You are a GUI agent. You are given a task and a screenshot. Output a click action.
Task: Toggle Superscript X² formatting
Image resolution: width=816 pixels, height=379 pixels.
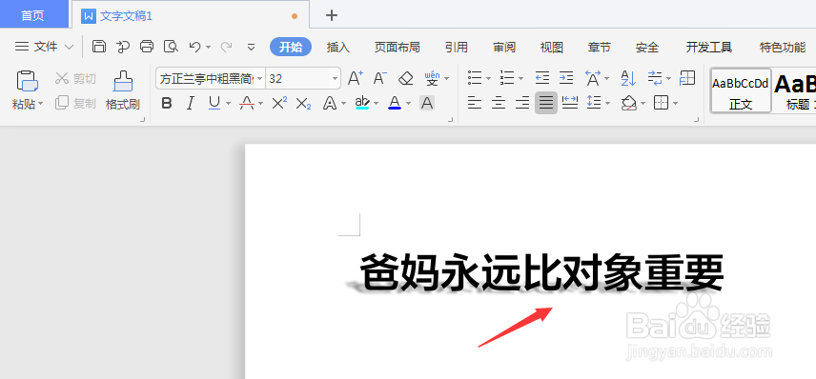pyautogui.click(x=279, y=103)
